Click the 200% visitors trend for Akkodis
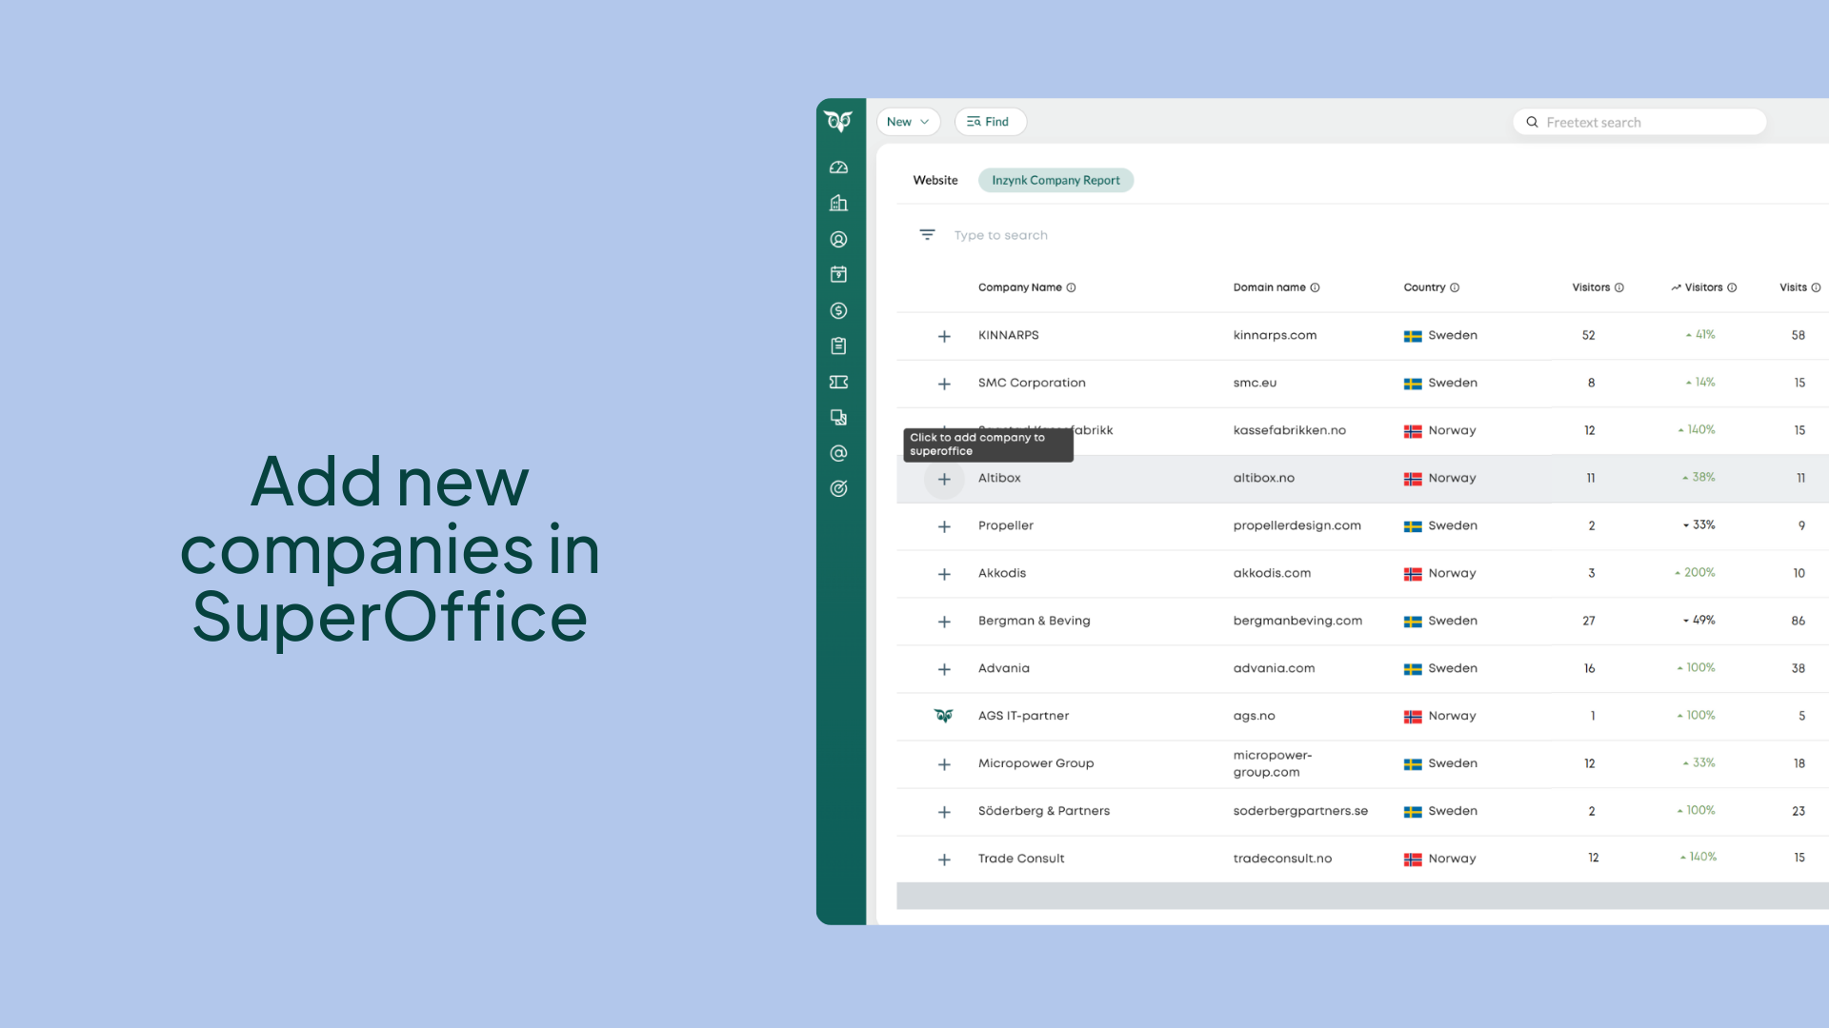This screenshot has height=1028, width=1829. coord(1695,573)
